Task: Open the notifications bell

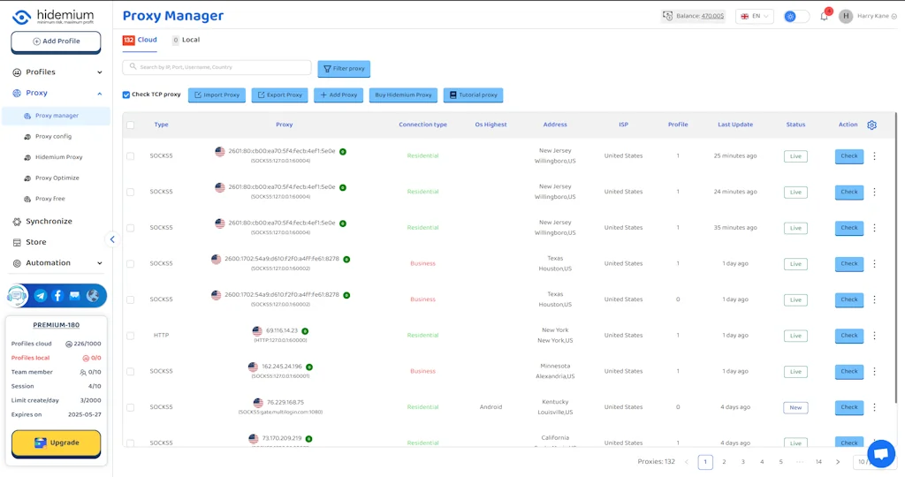Action: click(825, 16)
